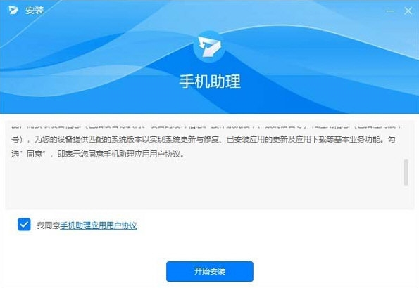This screenshot has height=288, width=419.
Task: Click the agreement line starting with 号）
Action: click(x=204, y=139)
